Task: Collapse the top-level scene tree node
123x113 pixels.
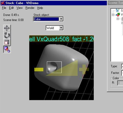Action: [113, 15]
